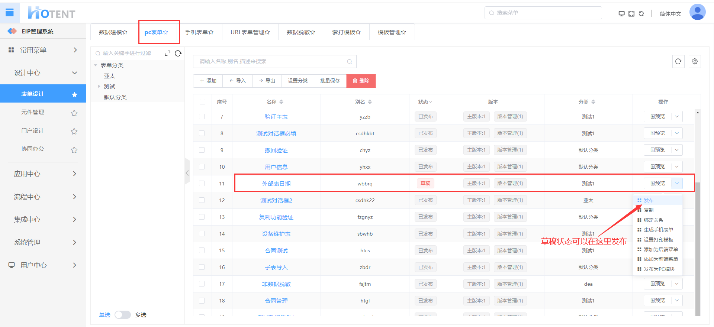Viewport: 714px width, 327px height.
Task: Unfavorite the 表单设计 star icon
Action: point(74,94)
